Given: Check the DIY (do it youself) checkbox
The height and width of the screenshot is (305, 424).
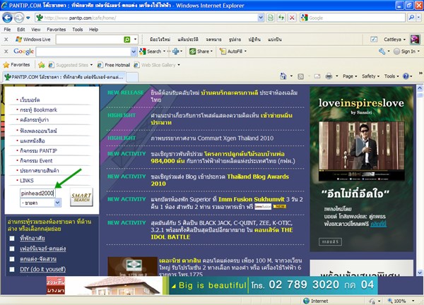Looking at the screenshot, I should pyautogui.click(x=12, y=269).
